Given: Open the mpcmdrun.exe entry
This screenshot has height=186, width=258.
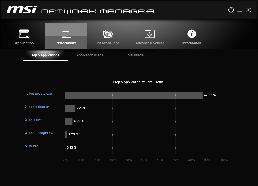Looking at the screenshot, I should (38, 107).
